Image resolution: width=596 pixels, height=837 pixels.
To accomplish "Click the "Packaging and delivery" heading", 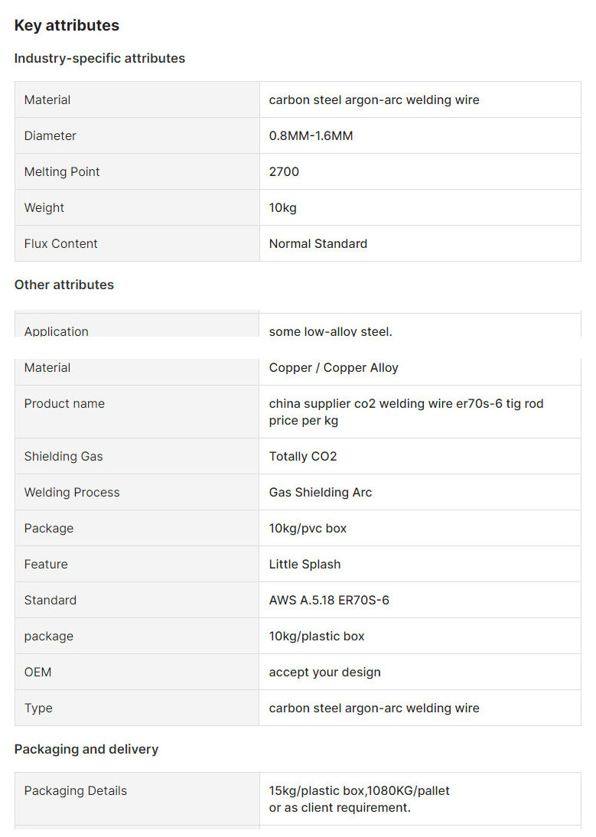I will tap(86, 749).
